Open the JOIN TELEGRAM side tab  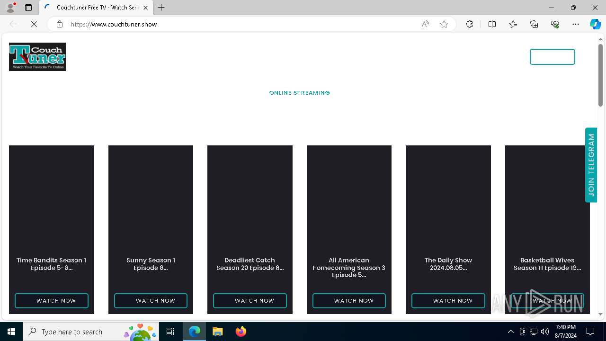point(591,165)
